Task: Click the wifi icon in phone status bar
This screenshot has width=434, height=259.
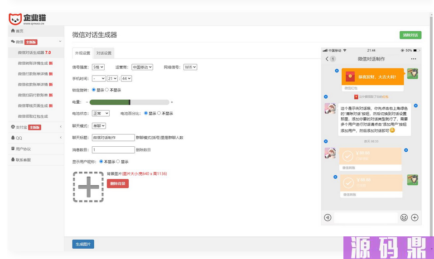Action: pyautogui.click(x=345, y=50)
